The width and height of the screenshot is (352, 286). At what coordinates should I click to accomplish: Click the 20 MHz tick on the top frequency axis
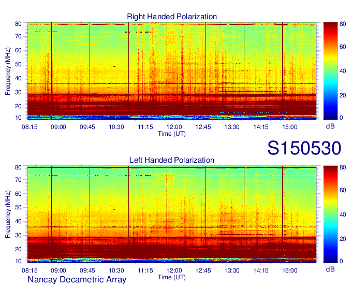coord(18,106)
